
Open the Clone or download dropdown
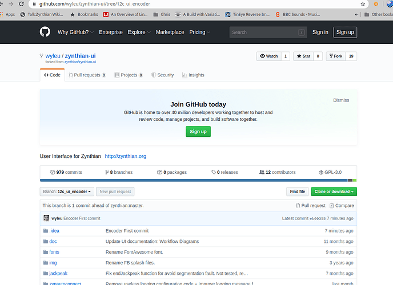334,192
